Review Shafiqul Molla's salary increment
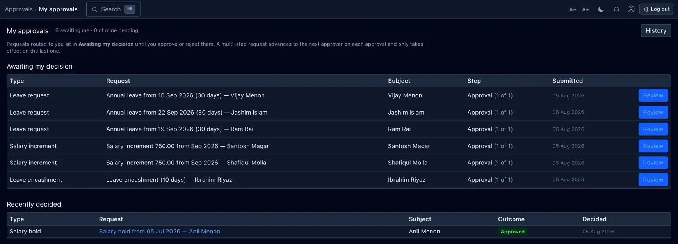This screenshot has height=244, width=678. tap(653, 163)
